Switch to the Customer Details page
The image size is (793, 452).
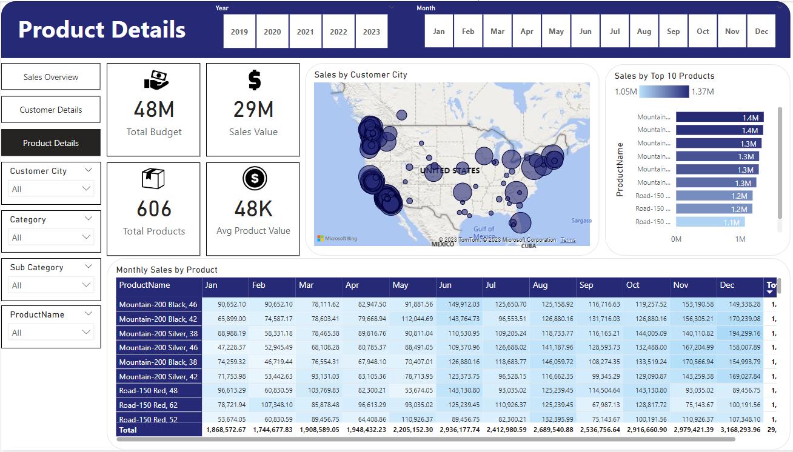point(50,109)
